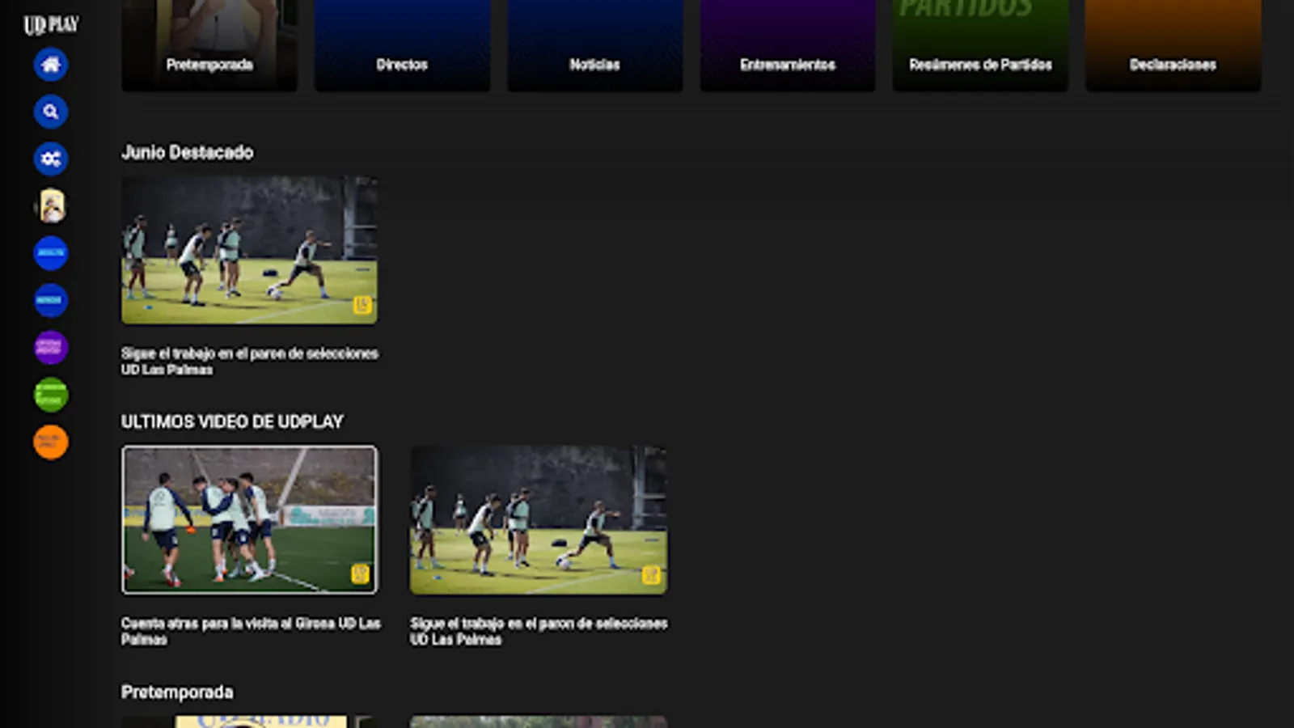Open search with the magnifier icon

51,112
